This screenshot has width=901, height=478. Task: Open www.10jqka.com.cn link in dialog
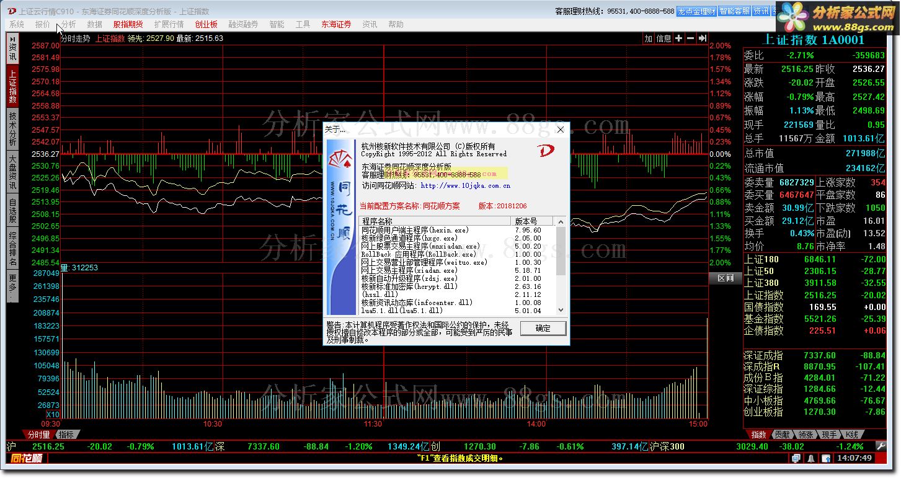coord(465,185)
